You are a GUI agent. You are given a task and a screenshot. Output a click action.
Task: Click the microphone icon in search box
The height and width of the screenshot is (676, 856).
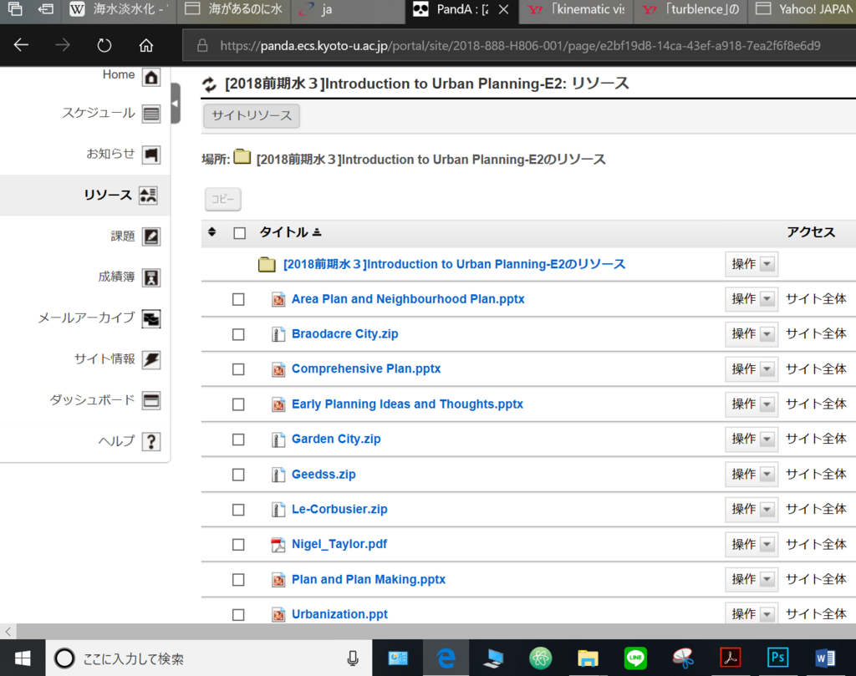(353, 658)
